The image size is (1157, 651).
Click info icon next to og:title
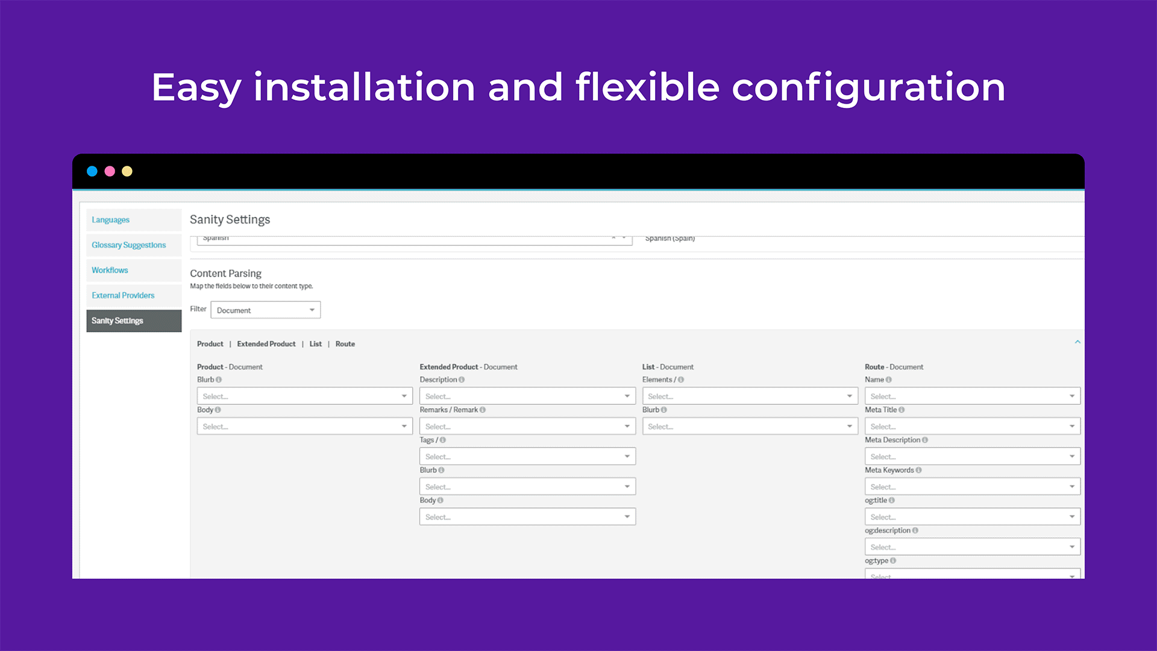pyautogui.click(x=892, y=500)
